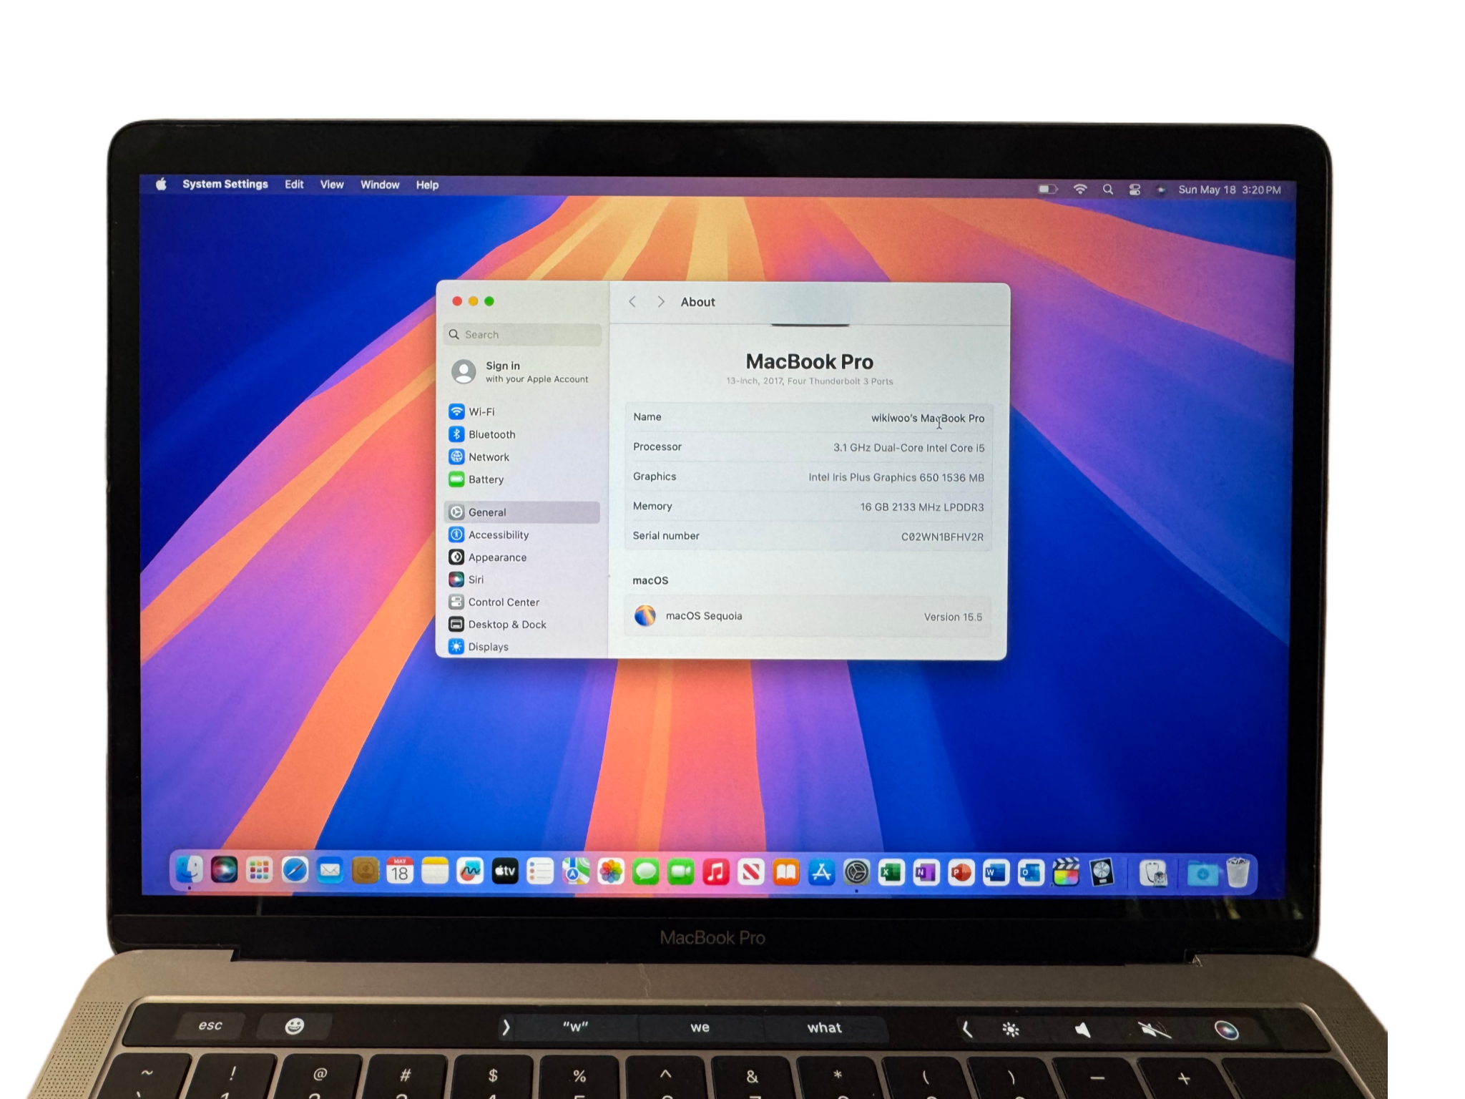This screenshot has width=1465, height=1099.
Task: Launch Final Cut Pro from the Dock
Action: 1067,873
